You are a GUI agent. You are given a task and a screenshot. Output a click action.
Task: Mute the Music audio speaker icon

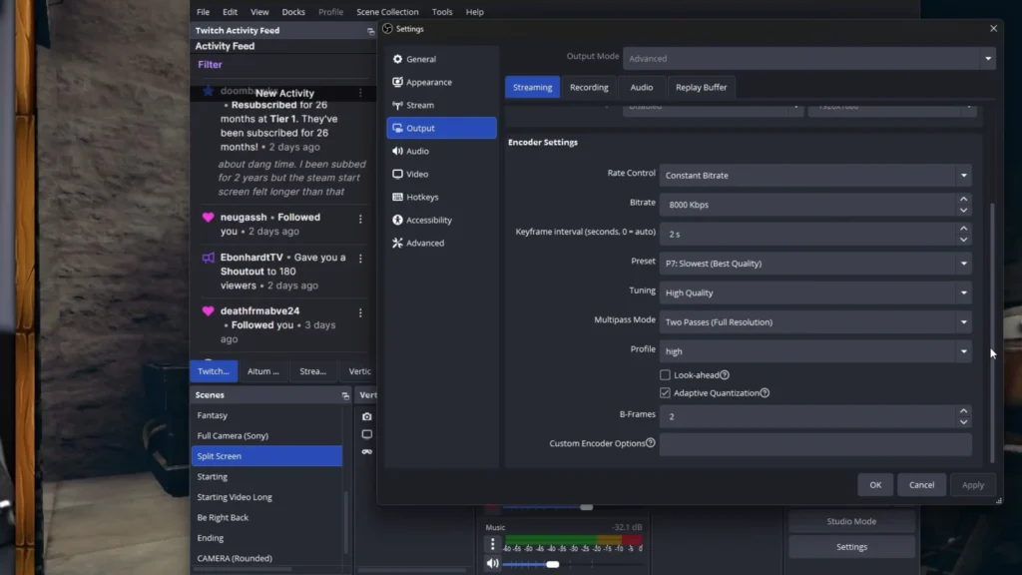click(492, 564)
